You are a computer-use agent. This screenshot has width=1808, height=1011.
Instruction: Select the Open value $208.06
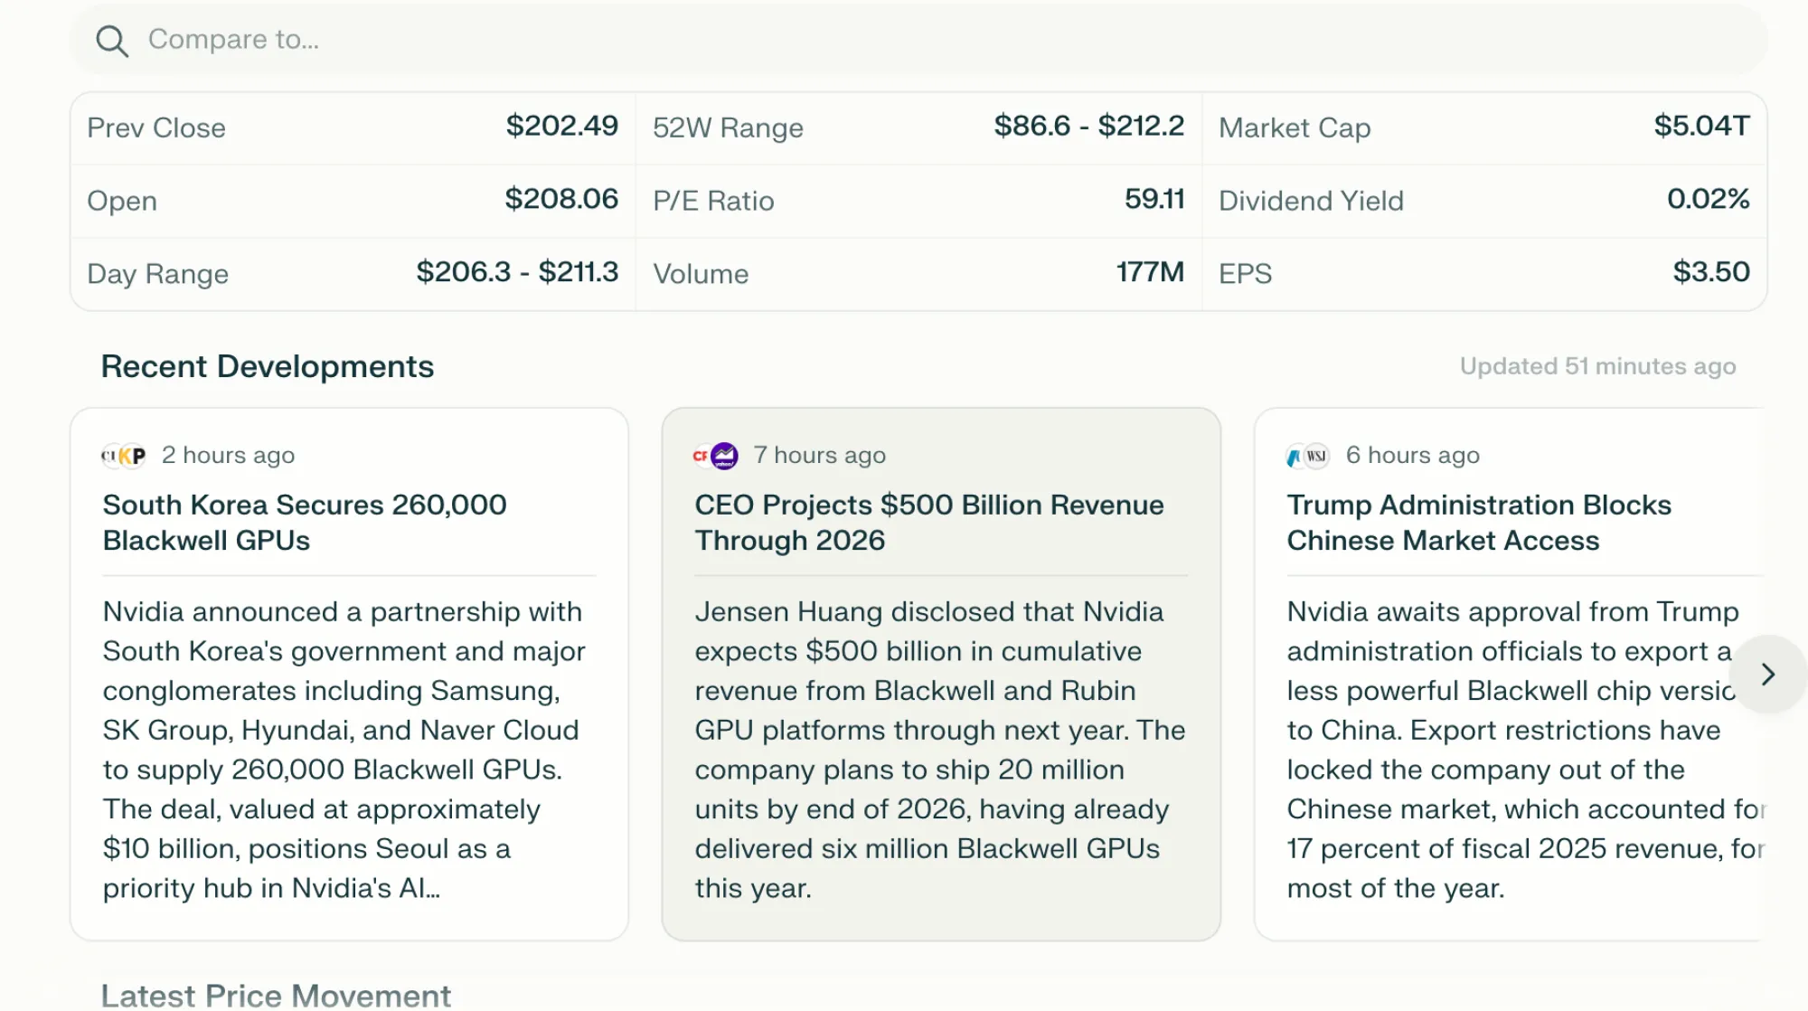[x=561, y=199]
